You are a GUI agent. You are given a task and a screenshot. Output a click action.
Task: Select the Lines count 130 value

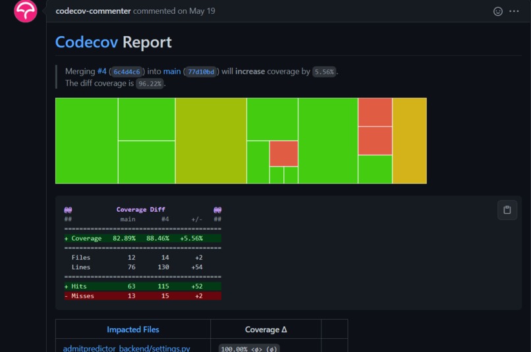point(163,267)
